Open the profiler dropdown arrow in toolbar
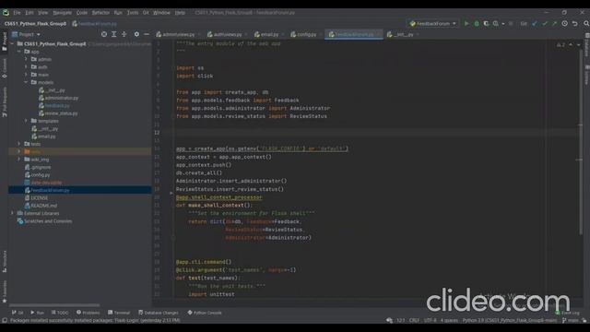 pos(503,24)
